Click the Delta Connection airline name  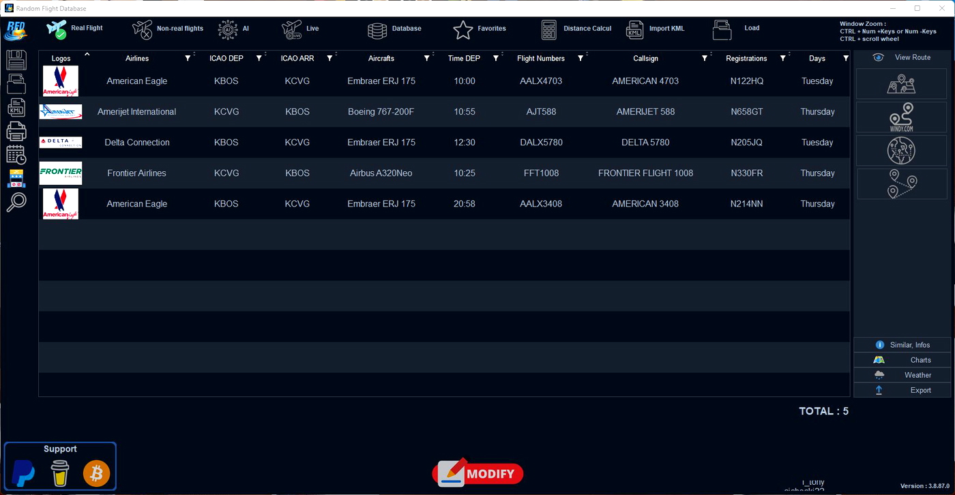click(137, 142)
